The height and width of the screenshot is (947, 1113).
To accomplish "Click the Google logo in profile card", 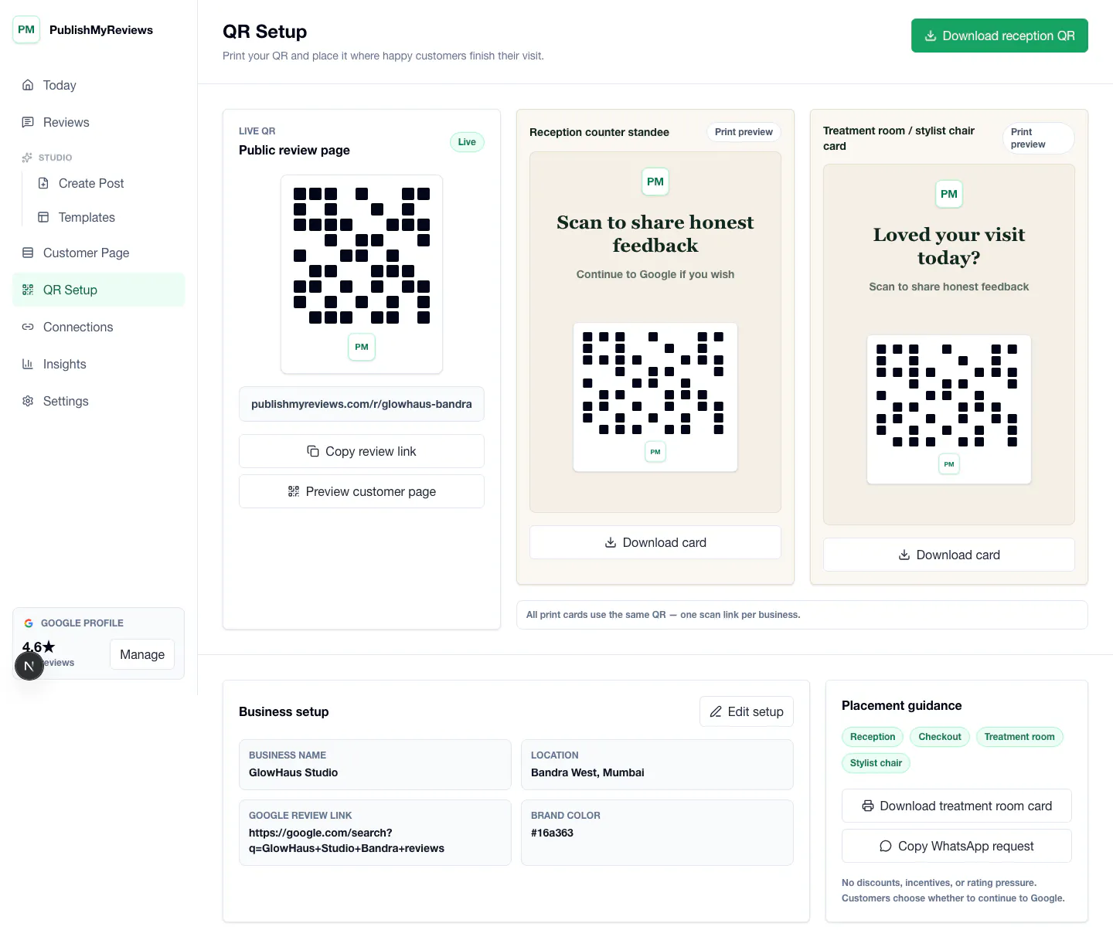I will tap(29, 623).
